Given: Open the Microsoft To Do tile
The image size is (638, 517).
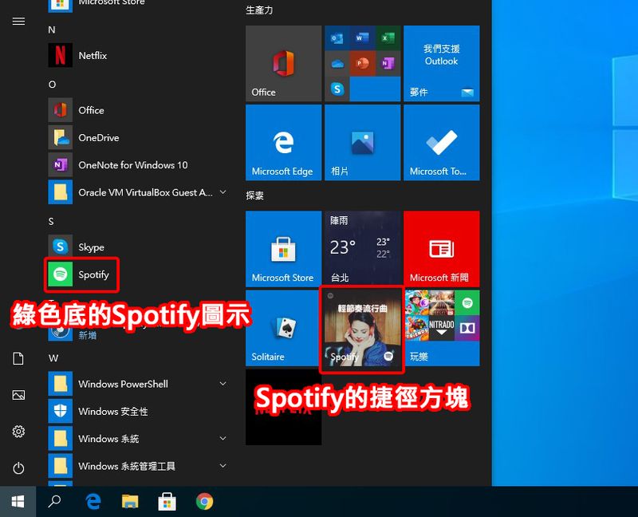Looking at the screenshot, I should (x=442, y=143).
